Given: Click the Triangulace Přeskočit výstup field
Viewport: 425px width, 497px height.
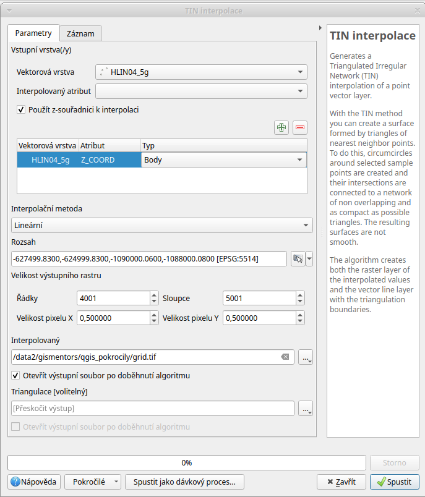Looking at the screenshot, I should click(x=153, y=408).
